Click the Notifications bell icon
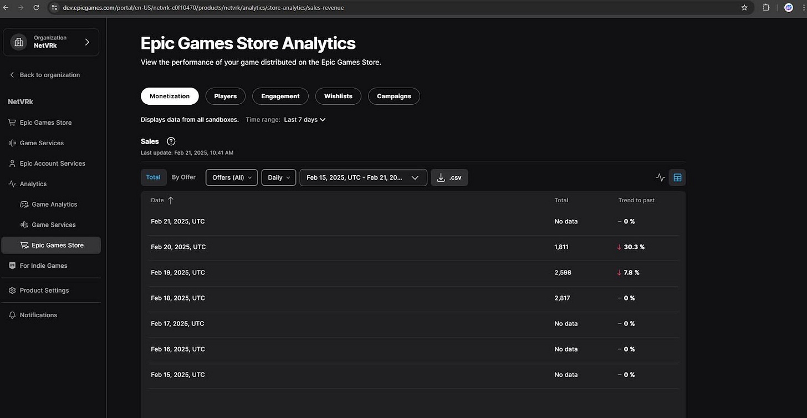Screen dimensions: 807x418 (12, 315)
